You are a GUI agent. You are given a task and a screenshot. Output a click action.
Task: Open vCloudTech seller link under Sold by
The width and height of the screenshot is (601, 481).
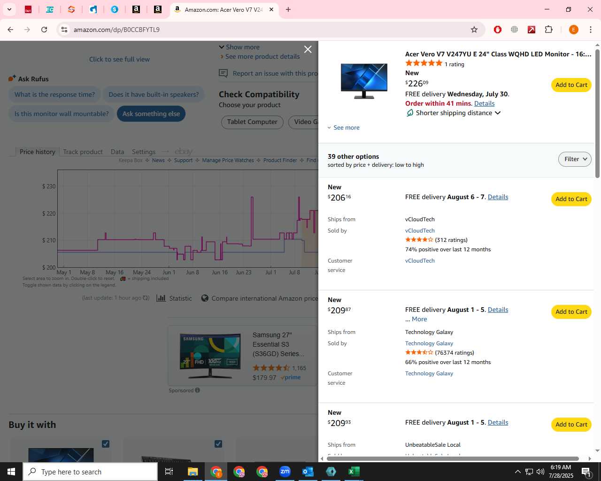[420, 231]
